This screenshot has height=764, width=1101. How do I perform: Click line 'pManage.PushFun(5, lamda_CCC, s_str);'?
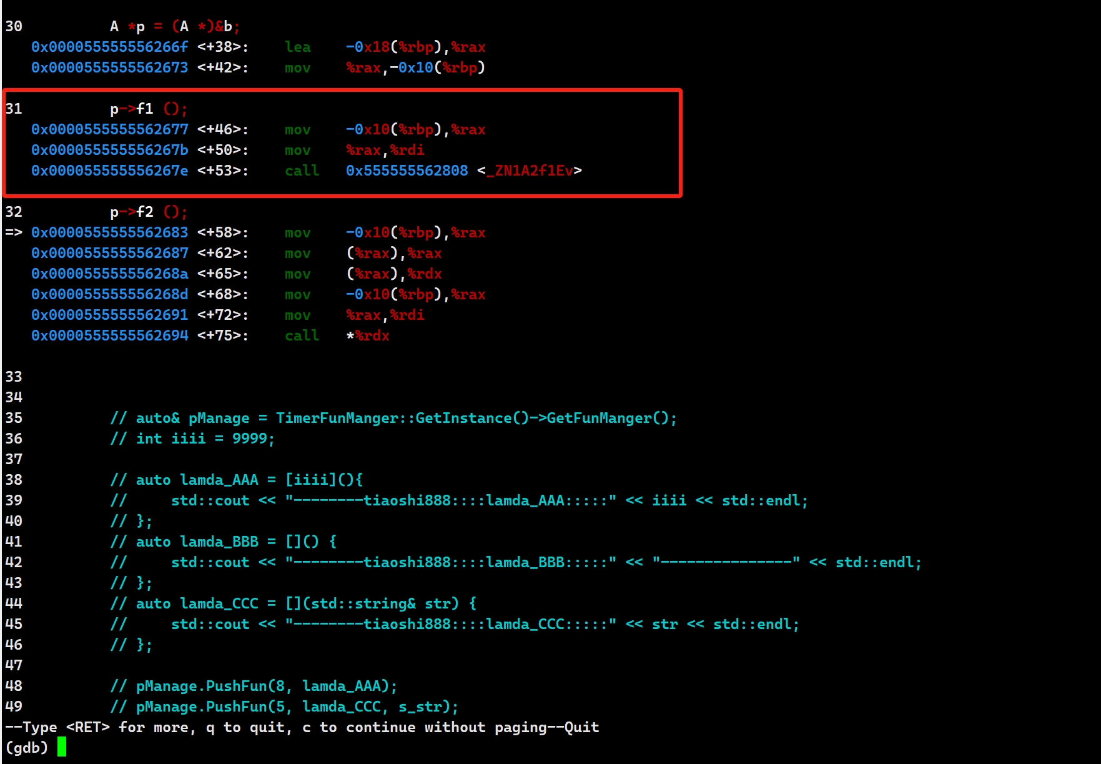(284, 707)
